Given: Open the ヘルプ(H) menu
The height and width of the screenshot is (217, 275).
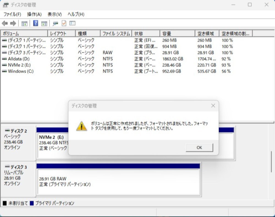Looking at the screenshot, I should point(76,14).
